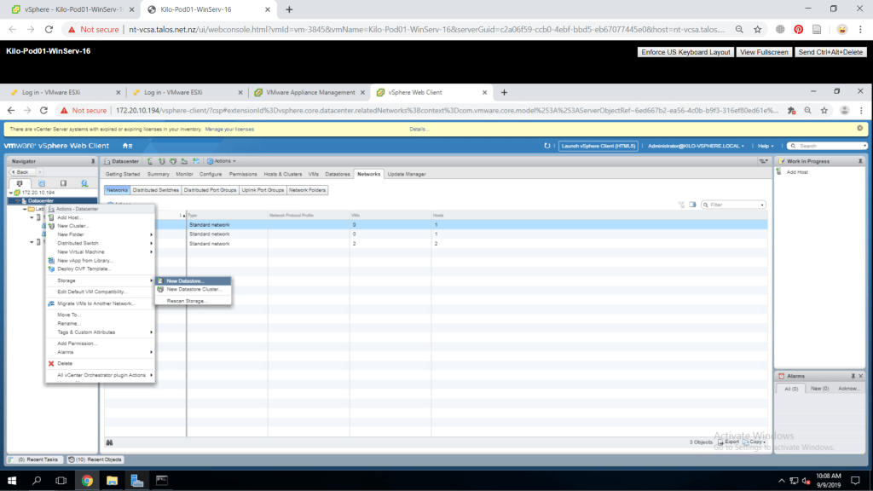This screenshot has height=491, width=873.
Task: Click the Delete icon in context menu
Action: coord(51,363)
